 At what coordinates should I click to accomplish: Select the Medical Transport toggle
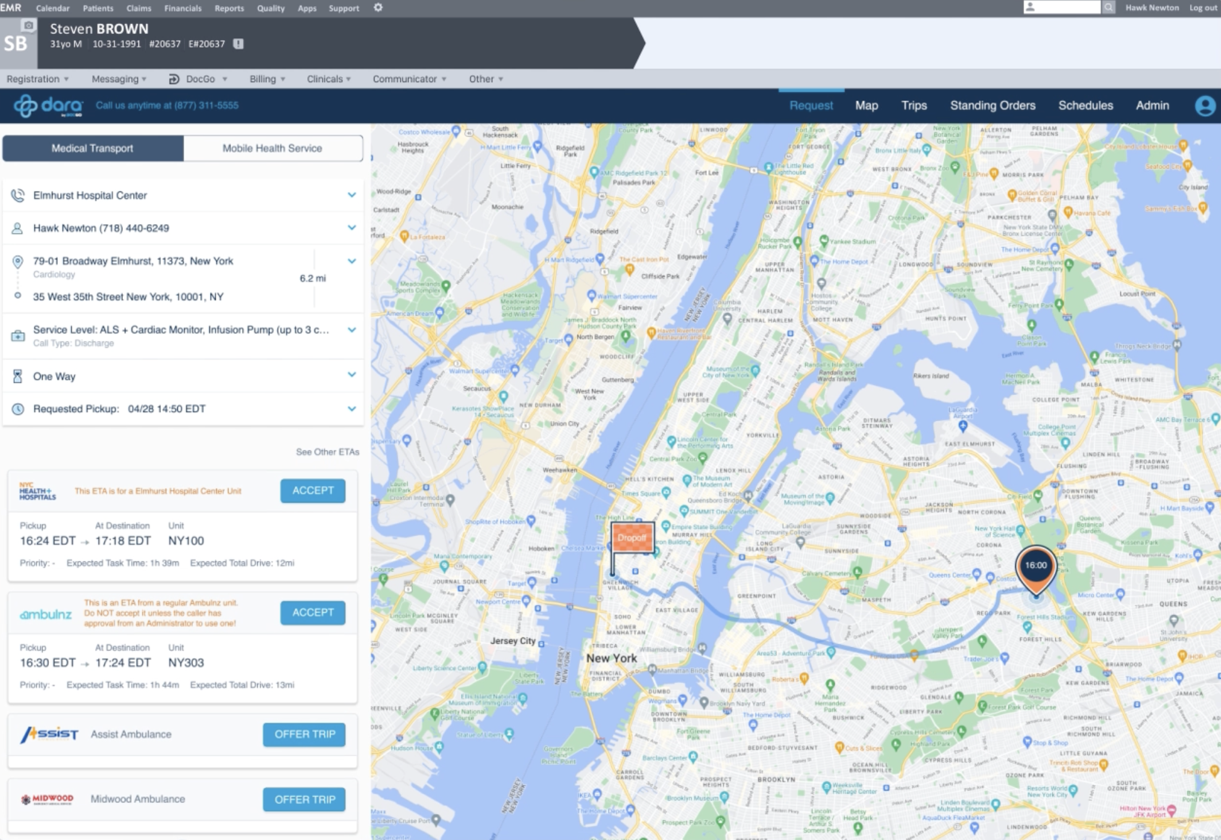tap(93, 148)
